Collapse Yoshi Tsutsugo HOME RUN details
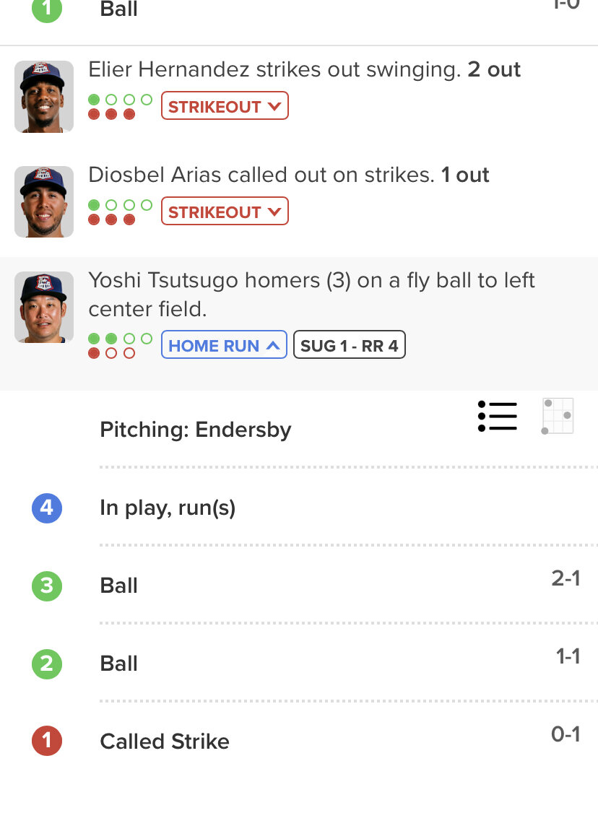Viewport: 598px width, 813px height. 224,345
